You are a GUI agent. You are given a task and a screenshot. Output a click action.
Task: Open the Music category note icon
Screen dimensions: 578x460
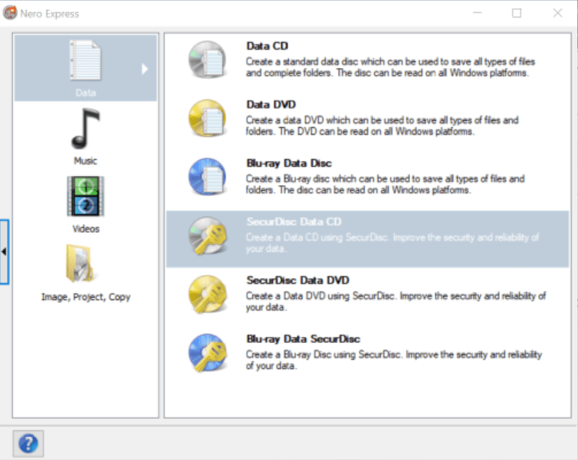click(x=85, y=129)
